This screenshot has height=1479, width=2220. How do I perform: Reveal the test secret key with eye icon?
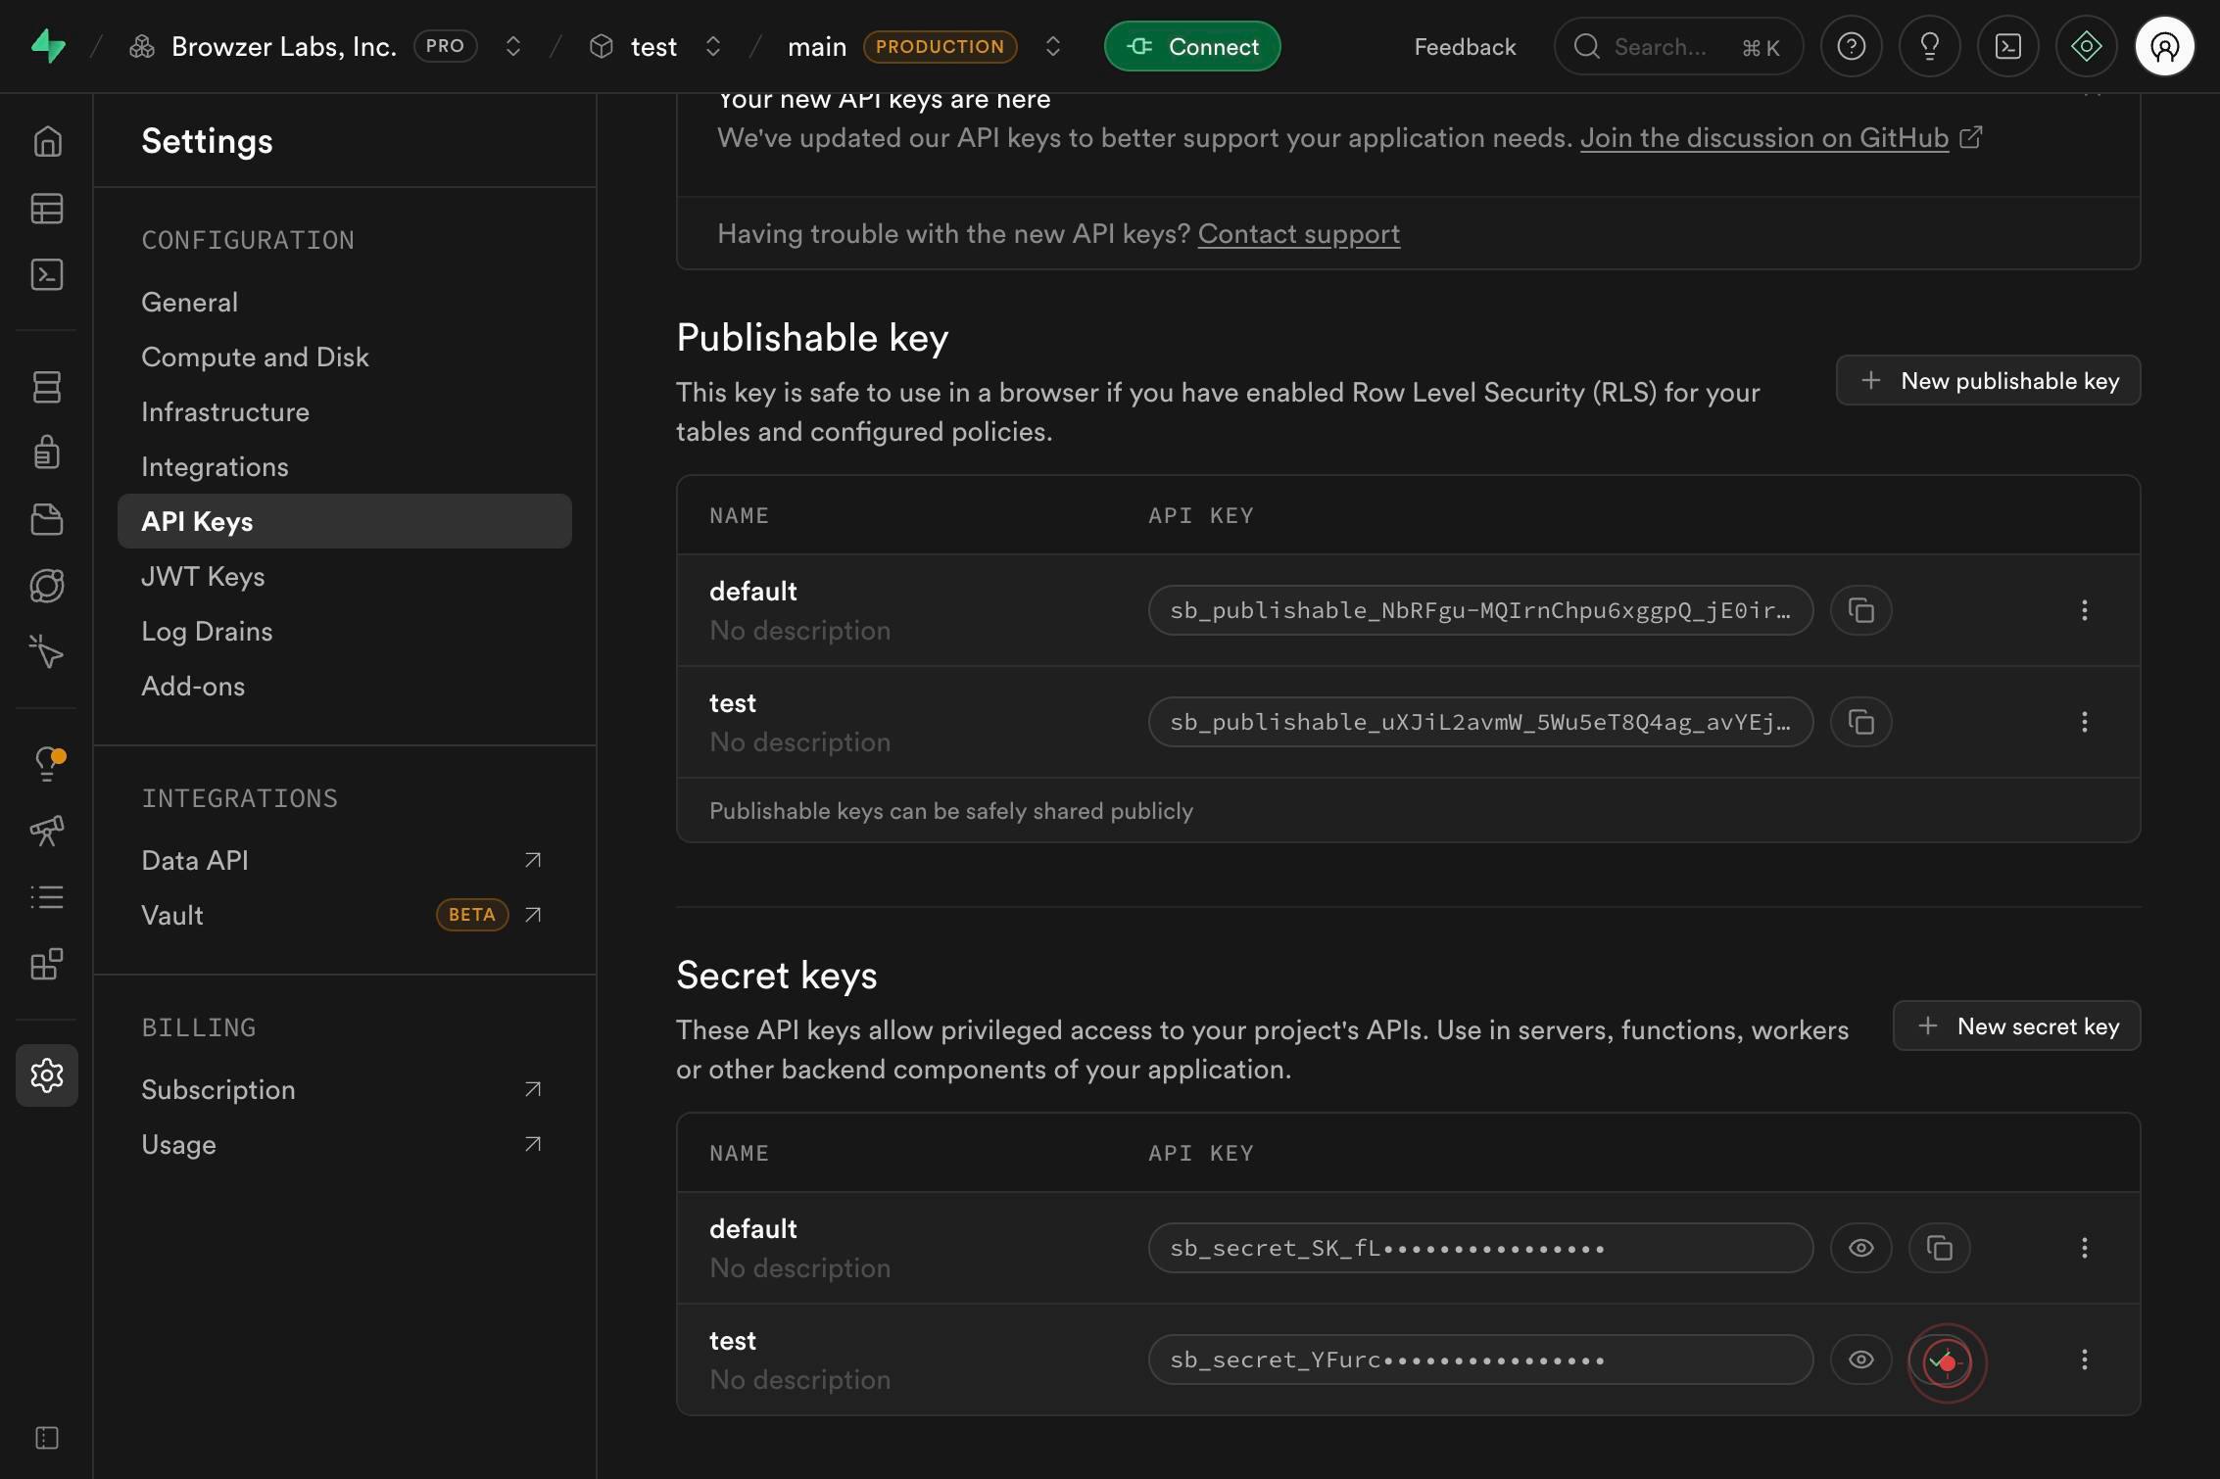1861,1360
